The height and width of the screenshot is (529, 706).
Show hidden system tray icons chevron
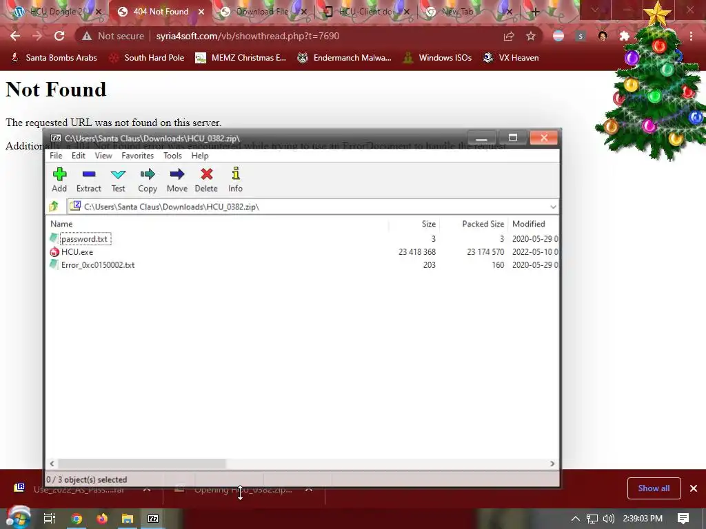click(x=575, y=519)
